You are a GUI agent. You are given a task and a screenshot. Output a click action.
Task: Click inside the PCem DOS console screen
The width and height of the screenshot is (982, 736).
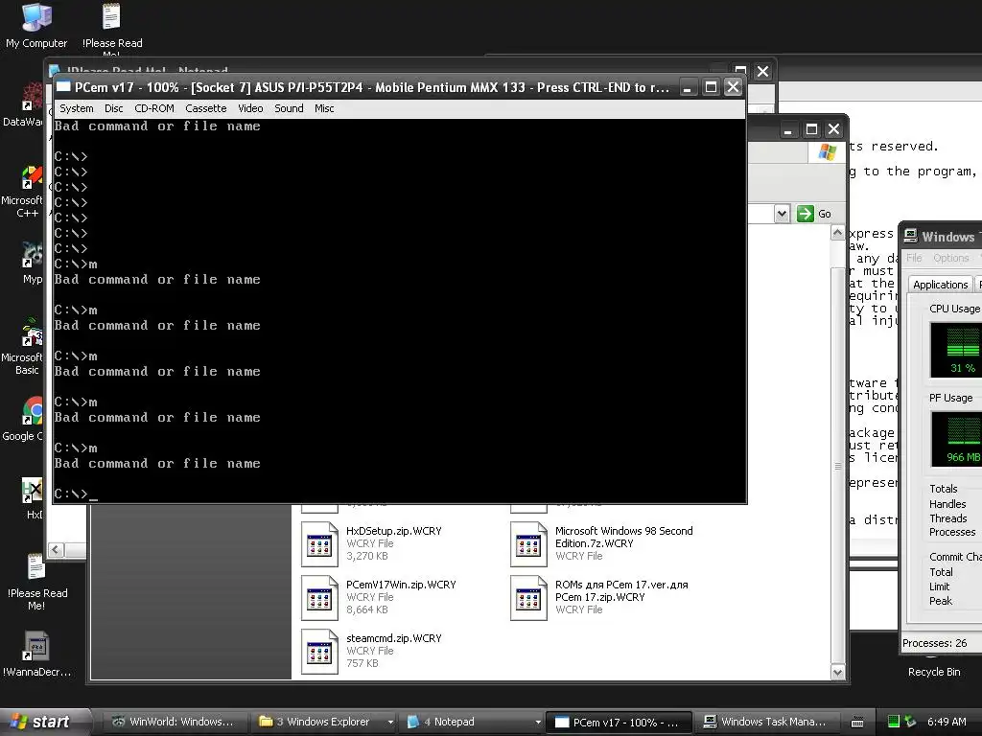[x=400, y=310]
